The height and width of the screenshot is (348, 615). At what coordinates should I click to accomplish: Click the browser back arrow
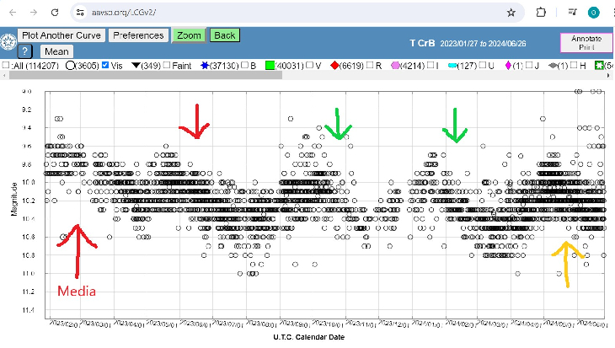[11, 13]
